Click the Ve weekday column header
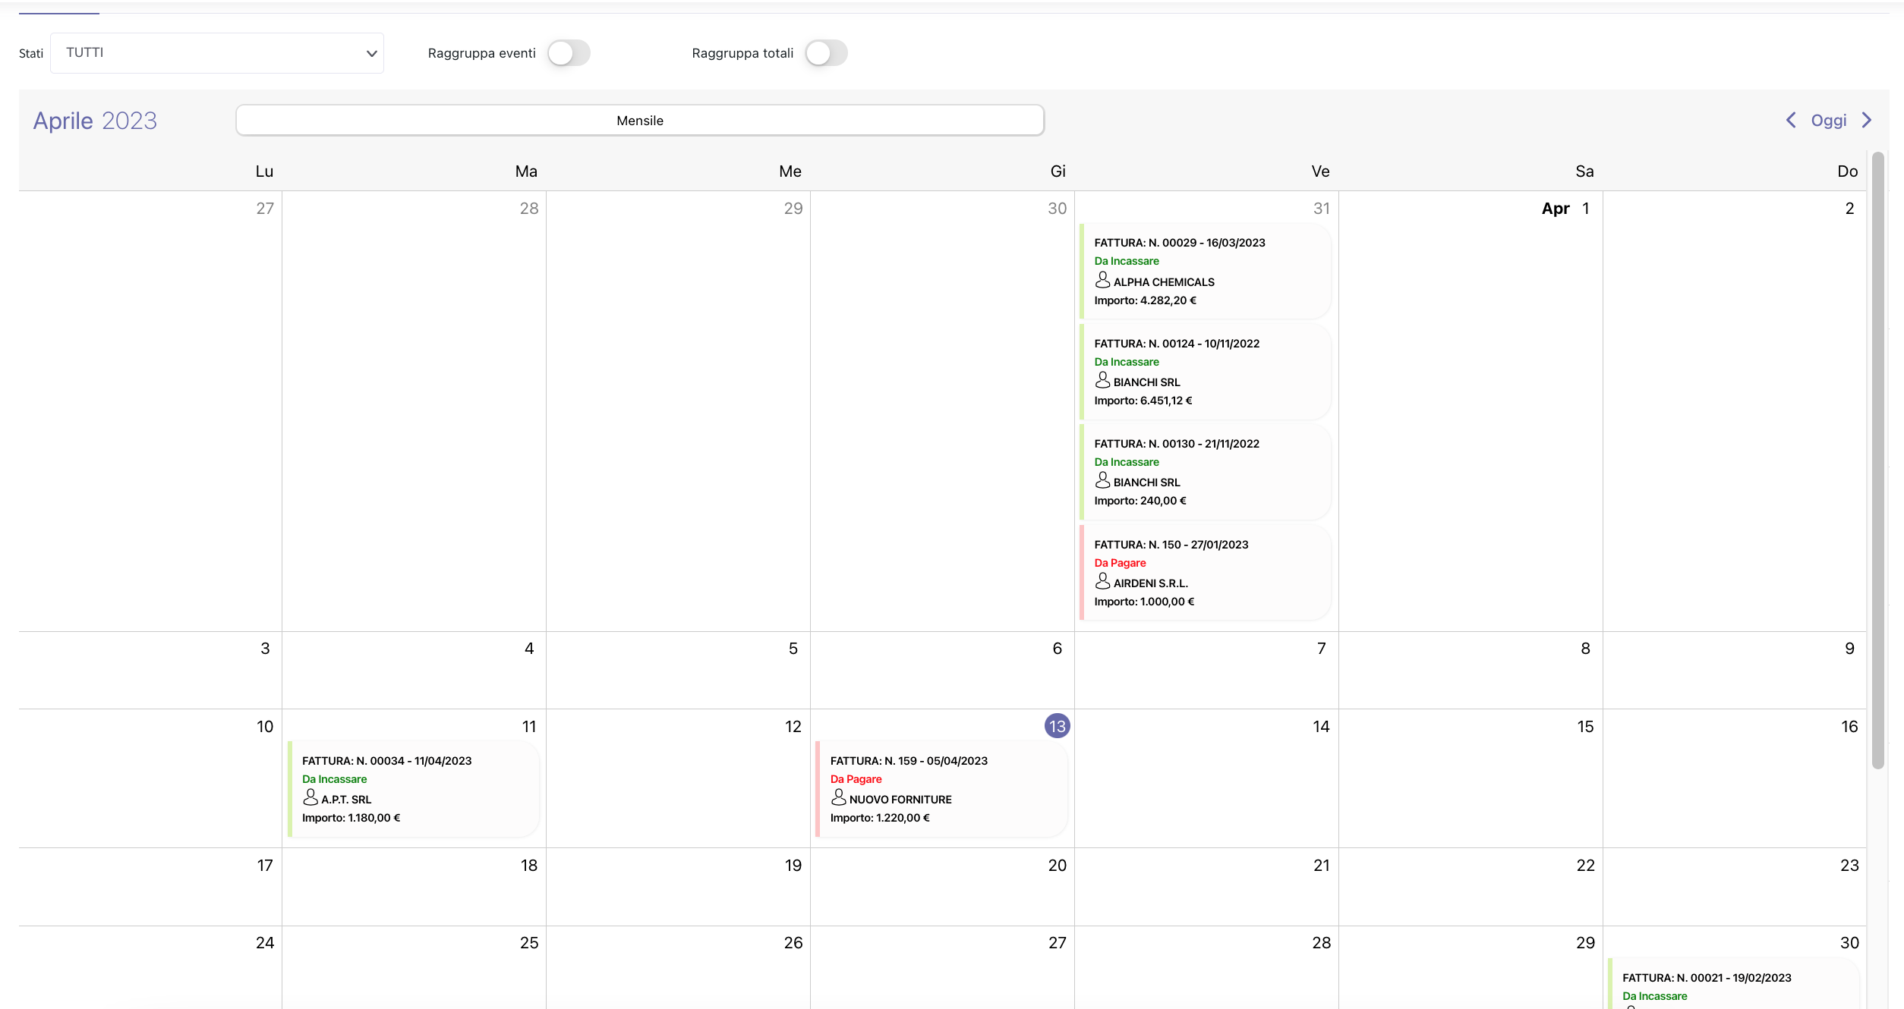 [x=1320, y=171]
